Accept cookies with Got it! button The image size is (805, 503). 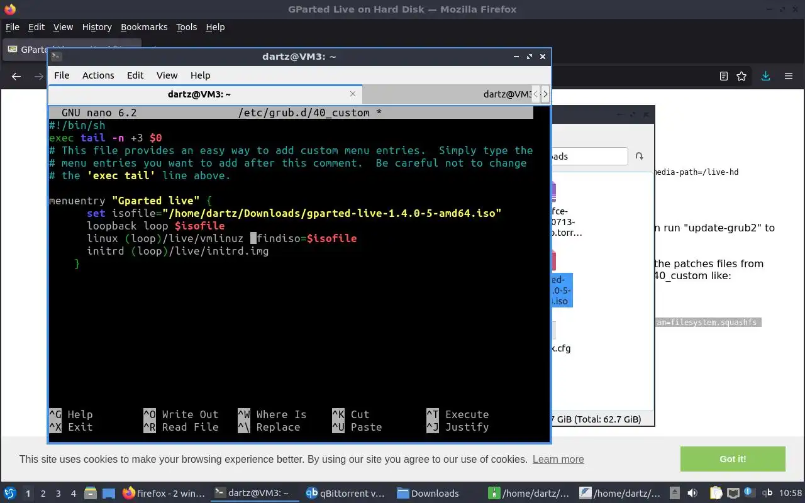click(733, 459)
